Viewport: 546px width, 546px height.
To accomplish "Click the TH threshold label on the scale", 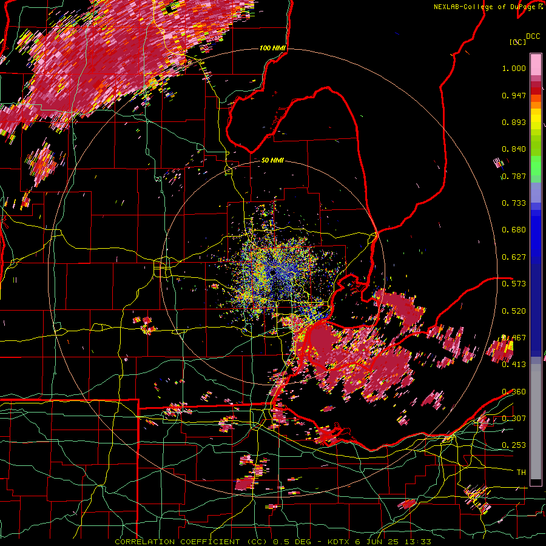I will pyautogui.click(x=521, y=473).
